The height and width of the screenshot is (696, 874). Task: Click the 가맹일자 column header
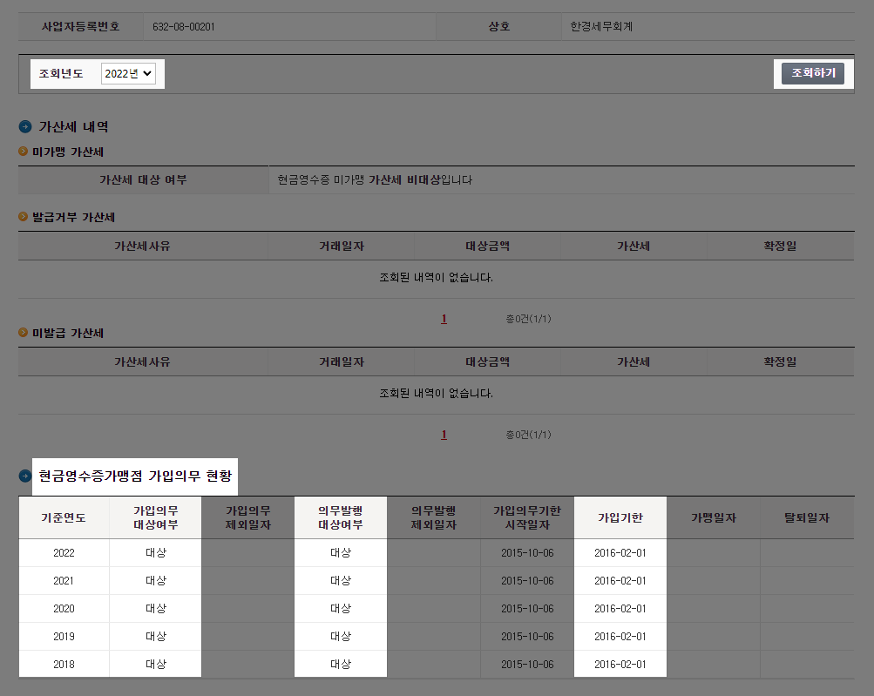click(x=714, y=517)
